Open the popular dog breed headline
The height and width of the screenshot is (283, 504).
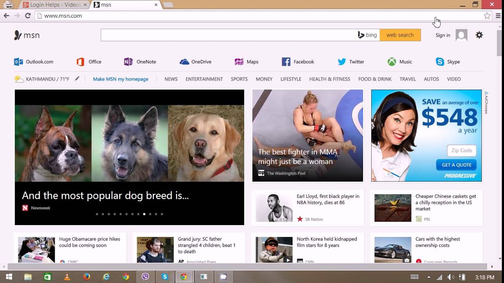pos(106,195)
